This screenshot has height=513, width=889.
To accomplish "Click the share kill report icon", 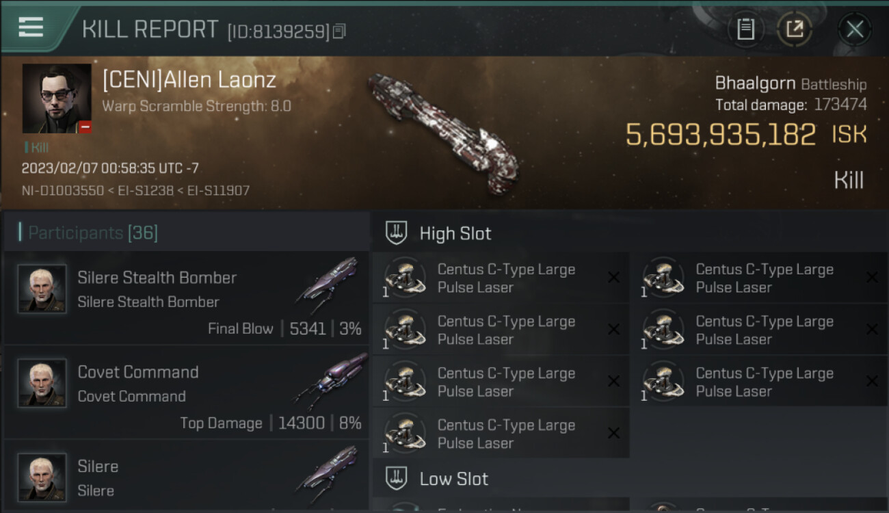I will [x=795, y=29].
